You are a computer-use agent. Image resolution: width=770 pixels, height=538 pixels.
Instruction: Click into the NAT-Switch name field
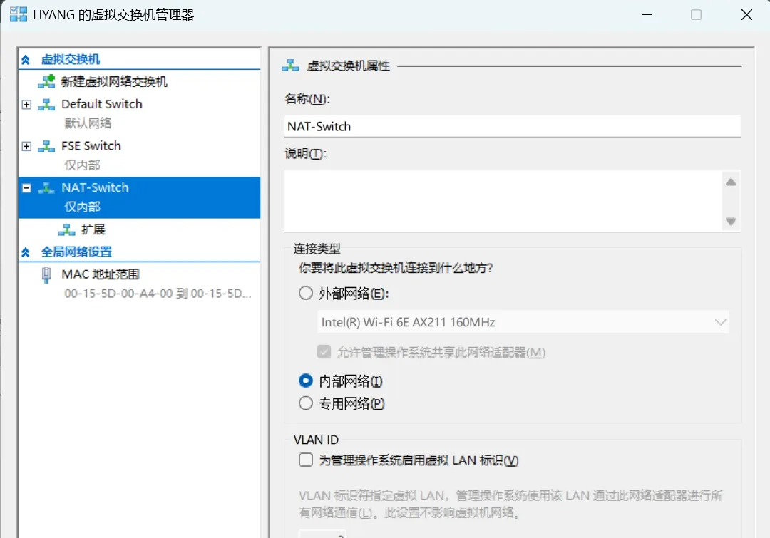pos(512,127)
